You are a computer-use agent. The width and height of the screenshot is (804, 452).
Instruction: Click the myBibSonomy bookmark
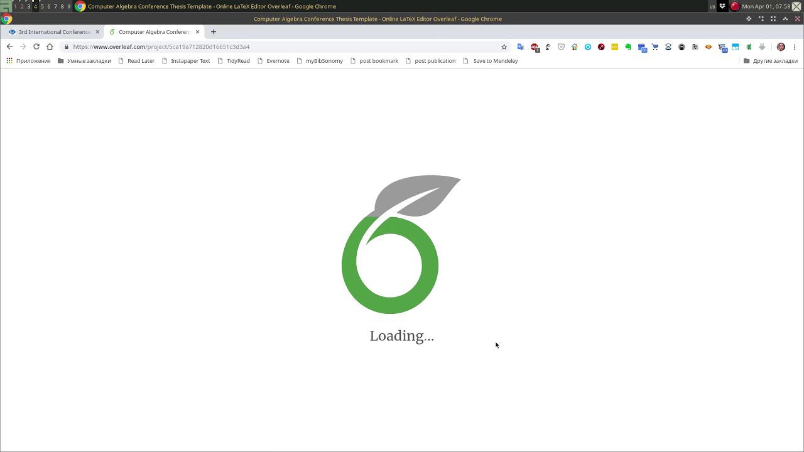point(320,61)
